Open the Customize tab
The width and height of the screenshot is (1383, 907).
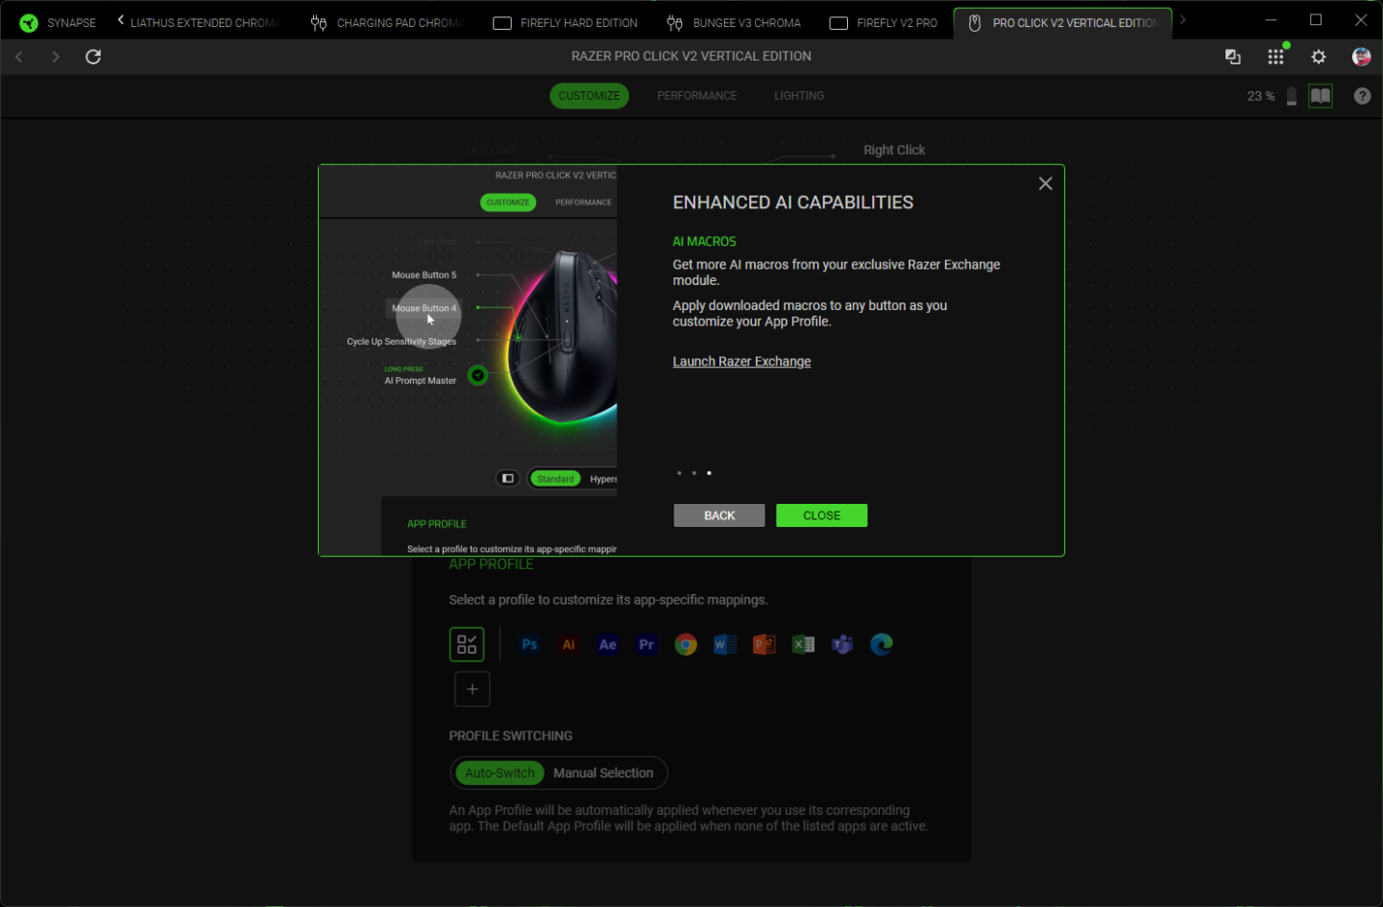[589, 96]
